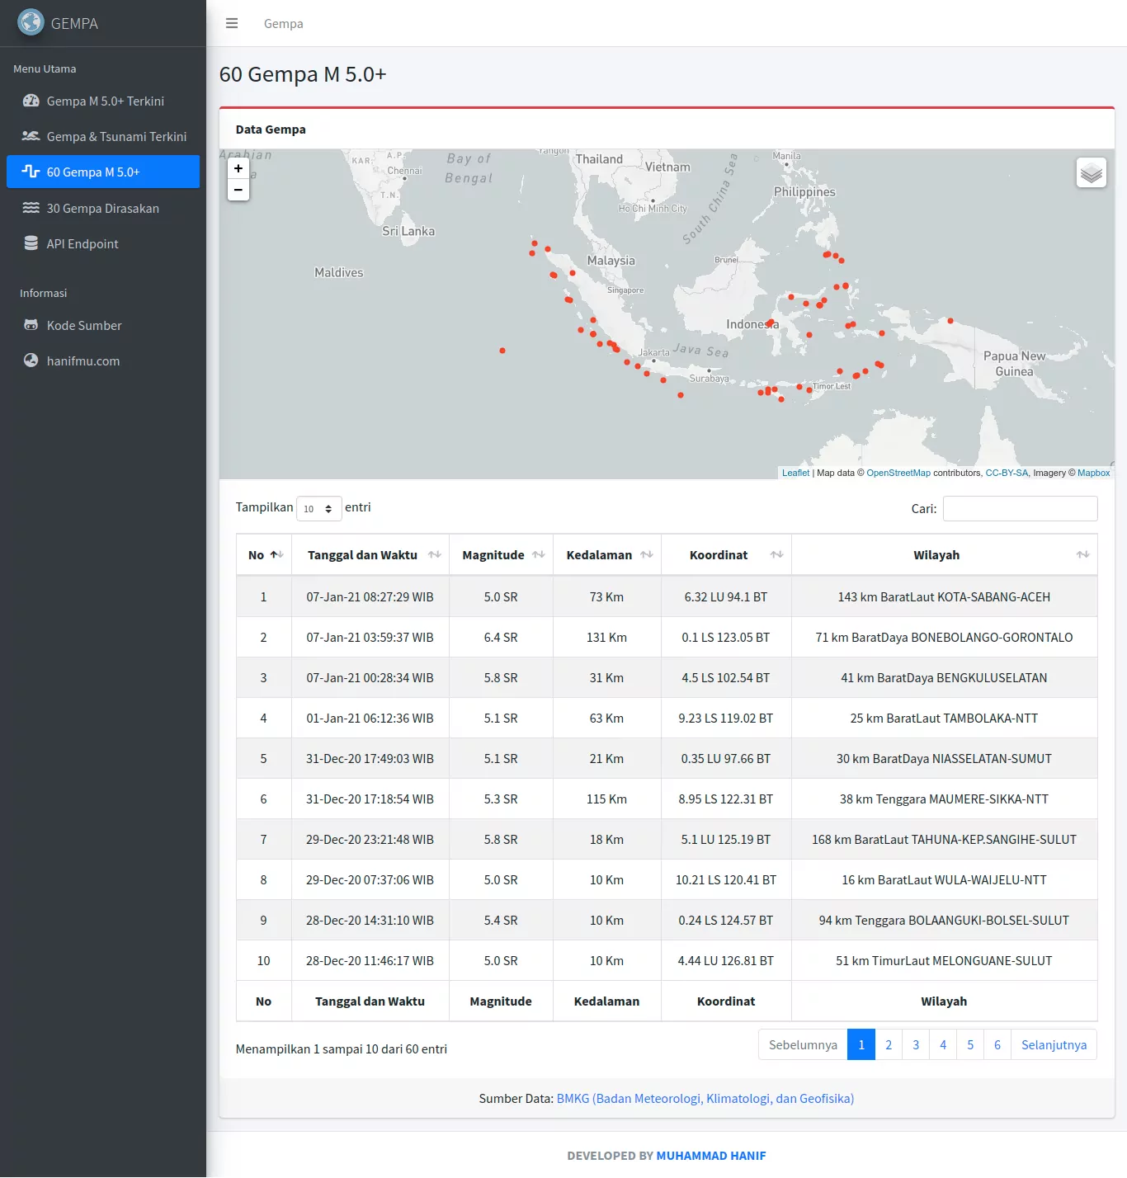Select 60 Gempa M 5.0+ menu item
This screenshot has height=1178, width=1127.
coord(103,172)
